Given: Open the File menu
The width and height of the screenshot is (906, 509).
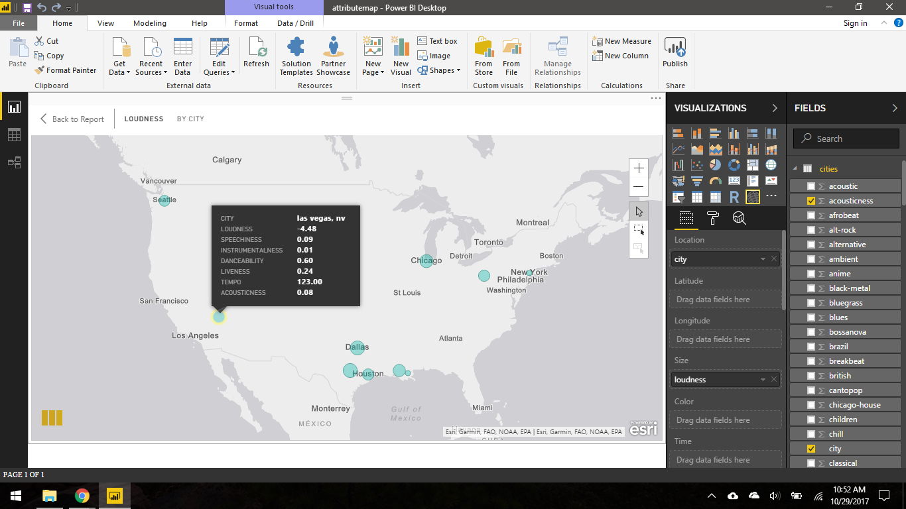Looking at the screenshot, I should click(18, 23).
